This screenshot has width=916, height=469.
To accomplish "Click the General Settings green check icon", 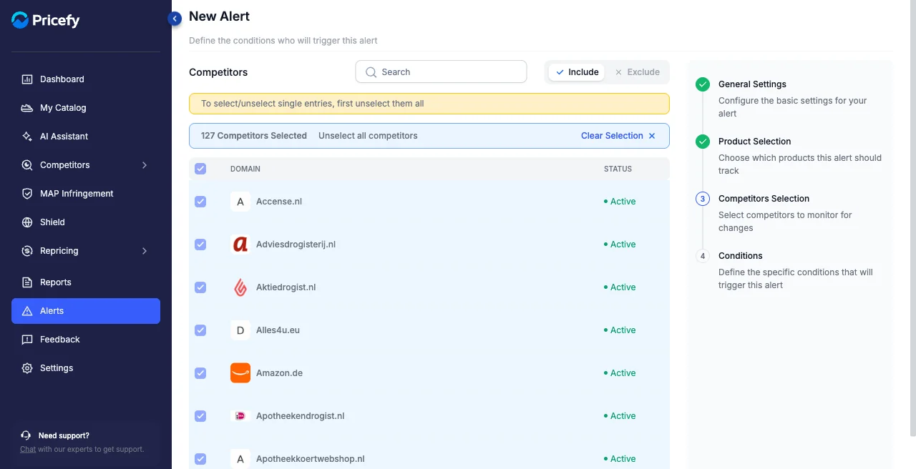I will [x=703, y=84].
